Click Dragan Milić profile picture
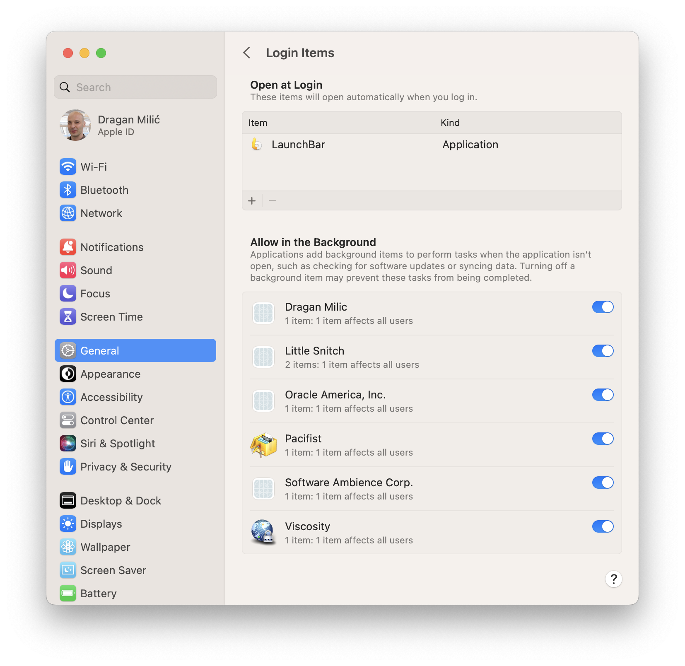The width and height of the screenshot is (685, 666). [x=75, y=125]
